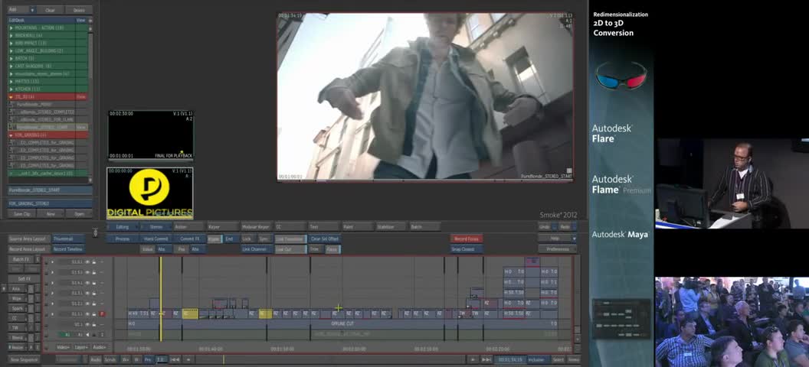Click the Delete button

79,10
